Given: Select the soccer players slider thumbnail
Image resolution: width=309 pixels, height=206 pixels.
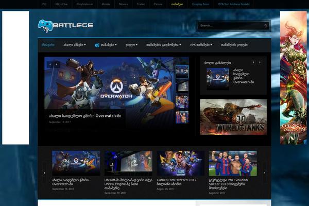Looking at the screenshot, I should pos(182,117).
